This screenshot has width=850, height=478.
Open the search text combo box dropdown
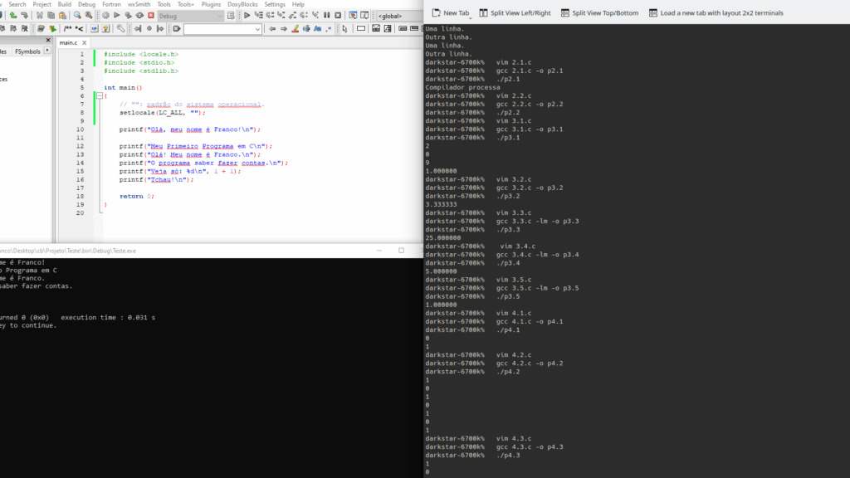click(x=257, y=29)
